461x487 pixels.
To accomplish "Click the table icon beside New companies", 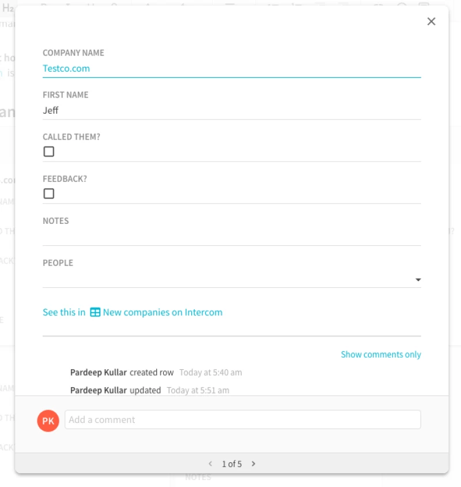I will 95,312.
